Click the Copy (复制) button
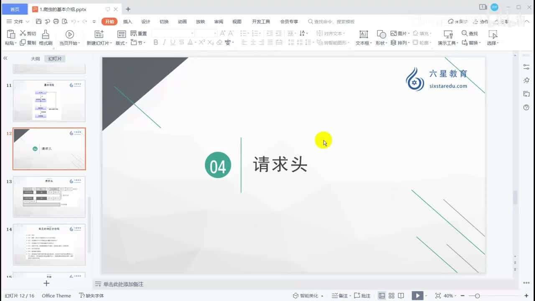Screen dimensions: 535x301 (x=28, y=43)
